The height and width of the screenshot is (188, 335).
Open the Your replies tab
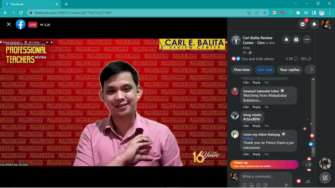[289, 70]
